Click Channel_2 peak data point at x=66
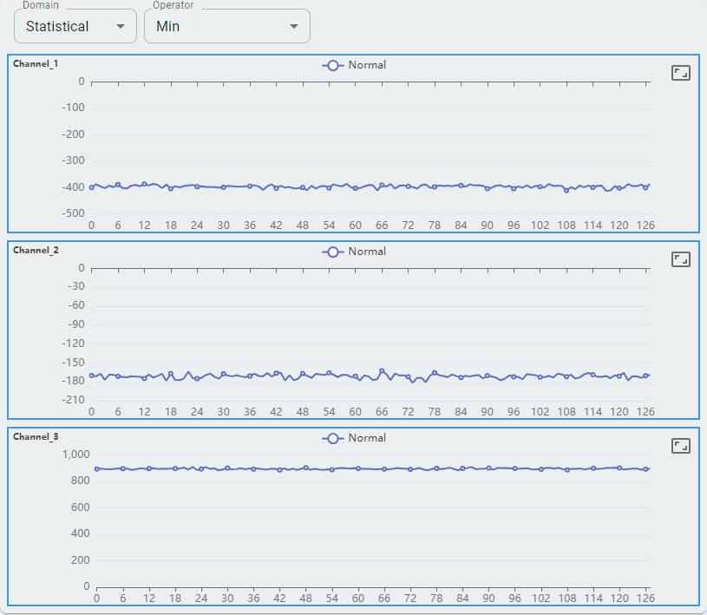707x615 pixels. click(382, 370)
